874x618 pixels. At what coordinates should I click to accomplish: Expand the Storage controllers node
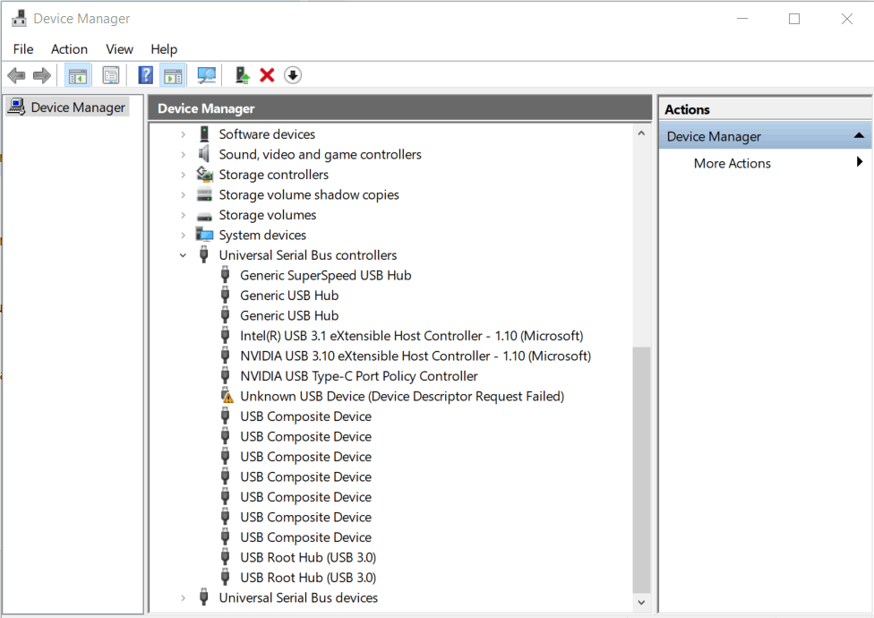[x=183, y=175]
